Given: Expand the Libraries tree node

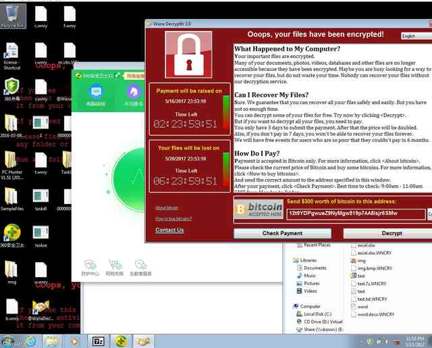Looking at the screenshot, I should pyautogui.click(x=304, y=260).
